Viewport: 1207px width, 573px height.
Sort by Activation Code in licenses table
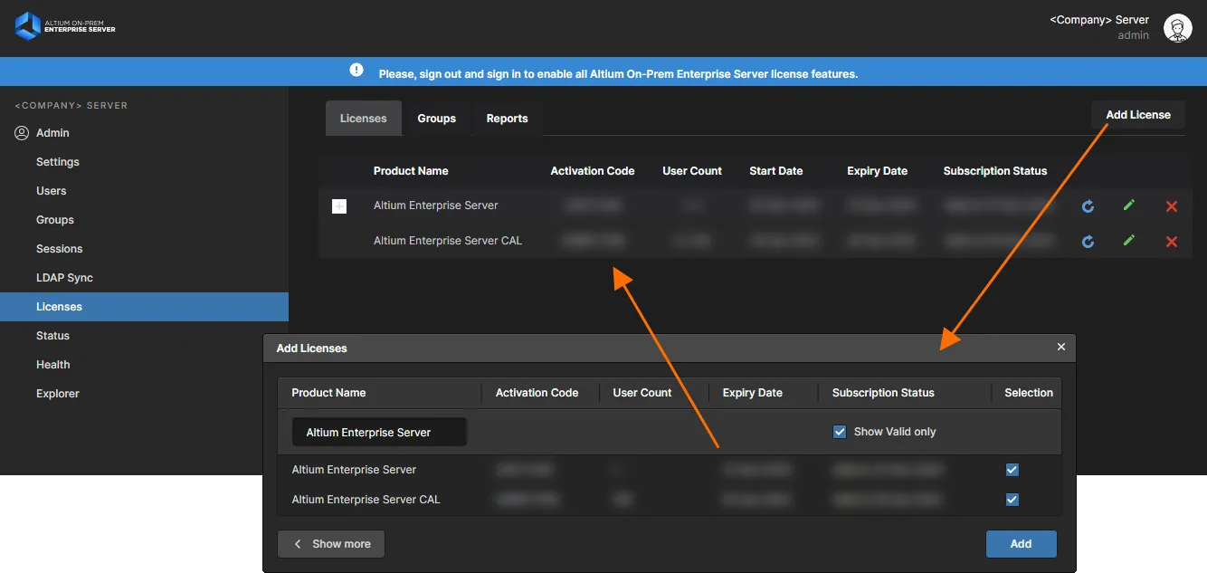coord(593,171)
